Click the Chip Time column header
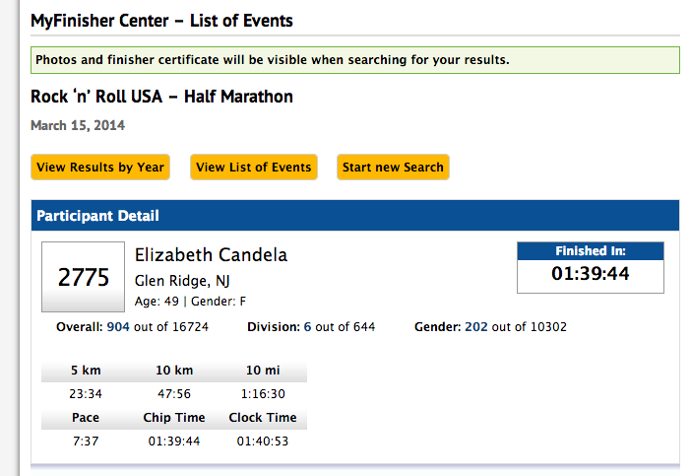The height and width of the screenshot is (476, 691). point(174,417)
